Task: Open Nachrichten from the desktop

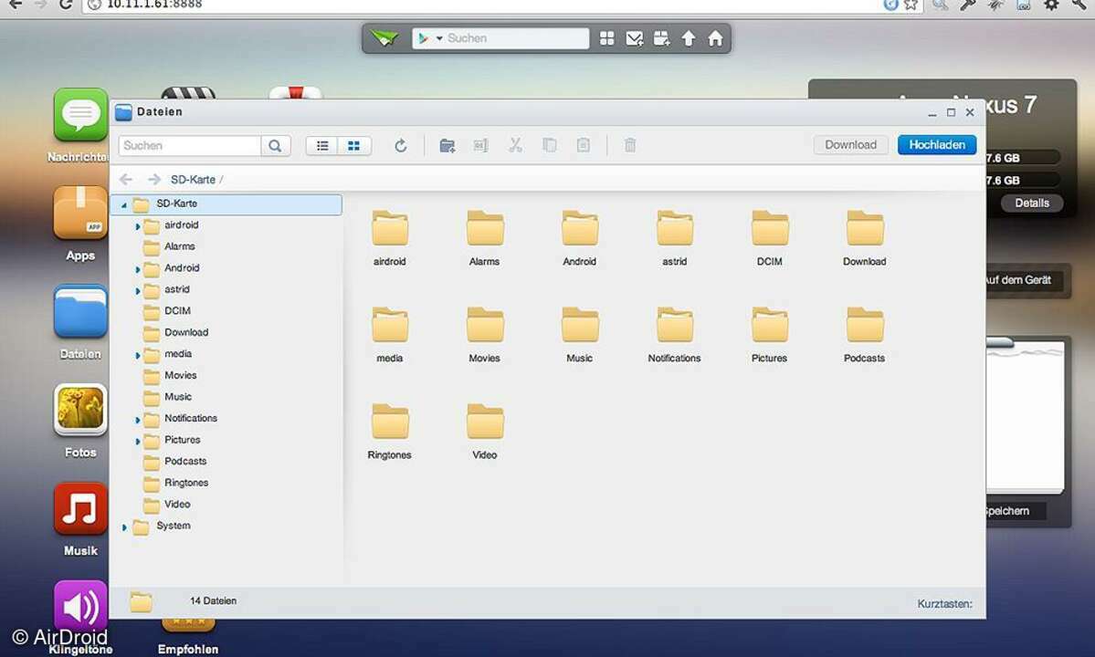Action: coord(80,115)
